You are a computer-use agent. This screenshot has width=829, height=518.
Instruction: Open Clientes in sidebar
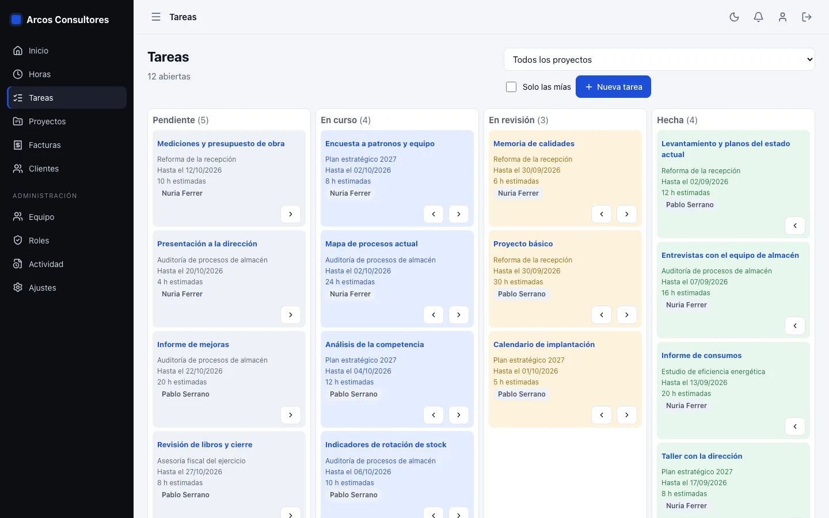coord(67,169)
